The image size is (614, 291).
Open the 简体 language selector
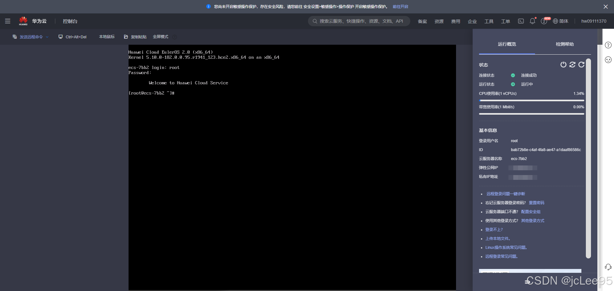[561, 21]
